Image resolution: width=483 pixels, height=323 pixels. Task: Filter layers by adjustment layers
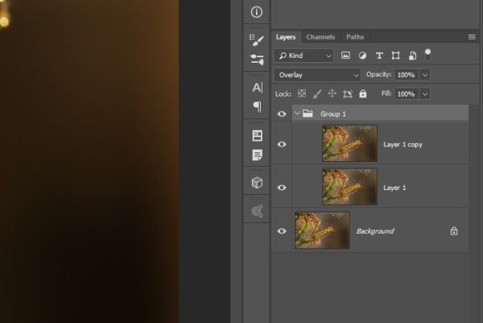[x=362, y=56]
